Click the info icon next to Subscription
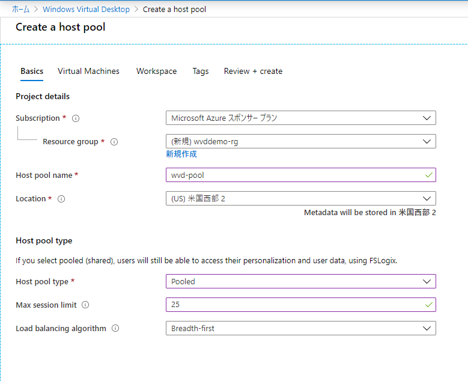The image size is (468, 381). 76,118
